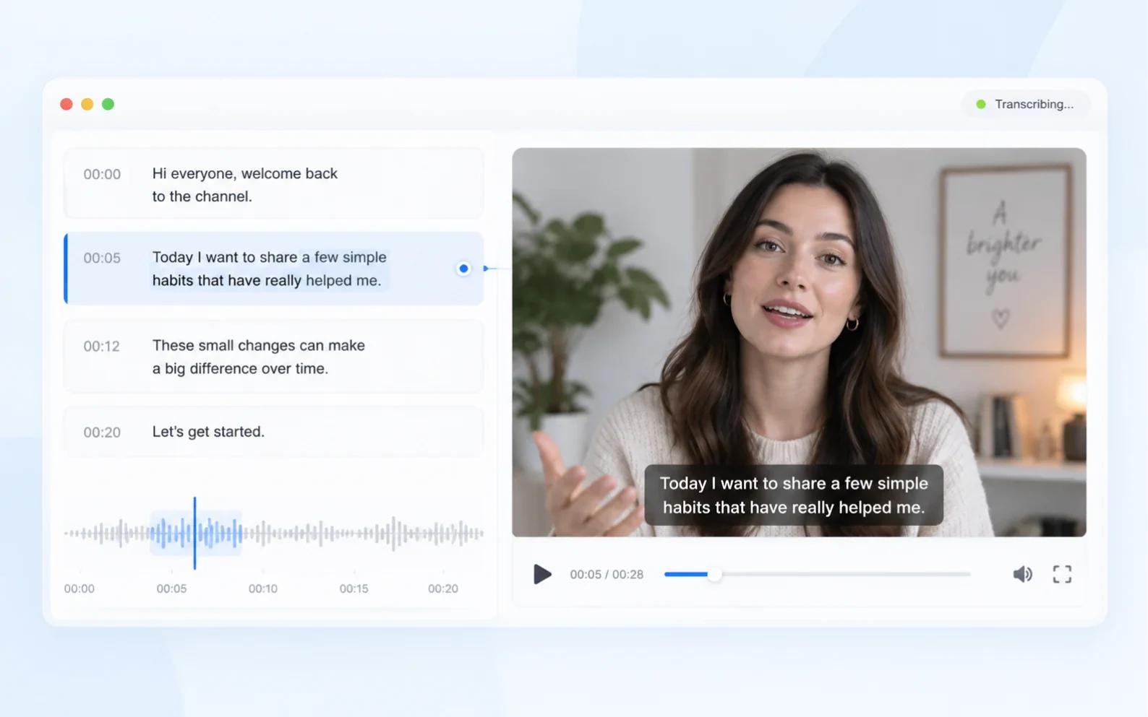Click the waveform at the 00:10 mark
This screenshot has height=717, width=1148.
coord(263,533)
